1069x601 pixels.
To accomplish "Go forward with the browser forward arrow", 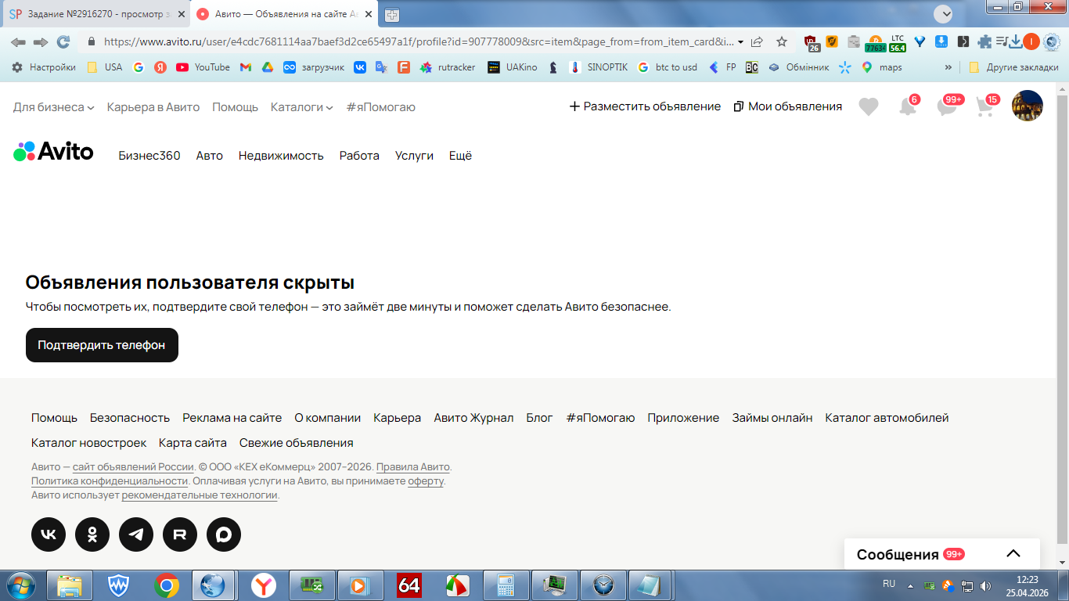I will (x=41, y=42).
